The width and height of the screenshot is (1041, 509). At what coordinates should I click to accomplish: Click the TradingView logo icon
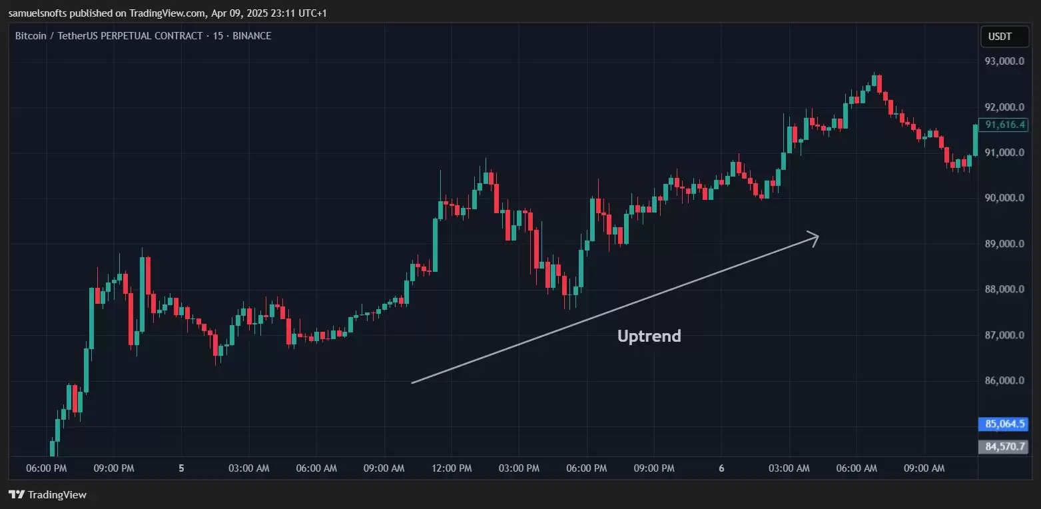(17, 495)
